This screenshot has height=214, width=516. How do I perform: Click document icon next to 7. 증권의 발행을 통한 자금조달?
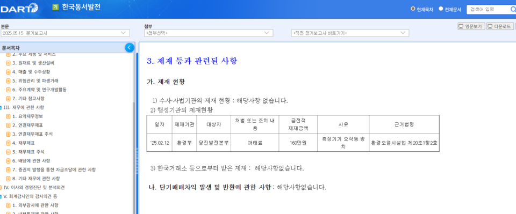coord(8,169)
